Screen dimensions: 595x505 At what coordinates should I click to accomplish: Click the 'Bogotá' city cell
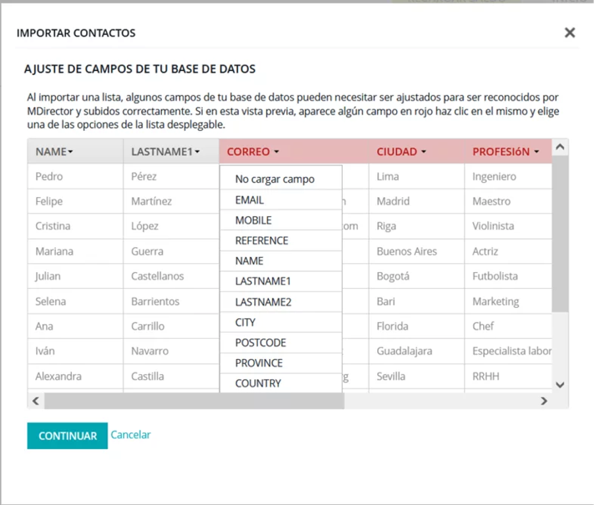click(x=416, y=276)
